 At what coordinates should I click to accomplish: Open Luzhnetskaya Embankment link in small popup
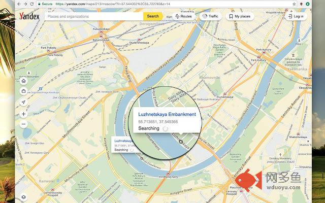pos(123,141)
